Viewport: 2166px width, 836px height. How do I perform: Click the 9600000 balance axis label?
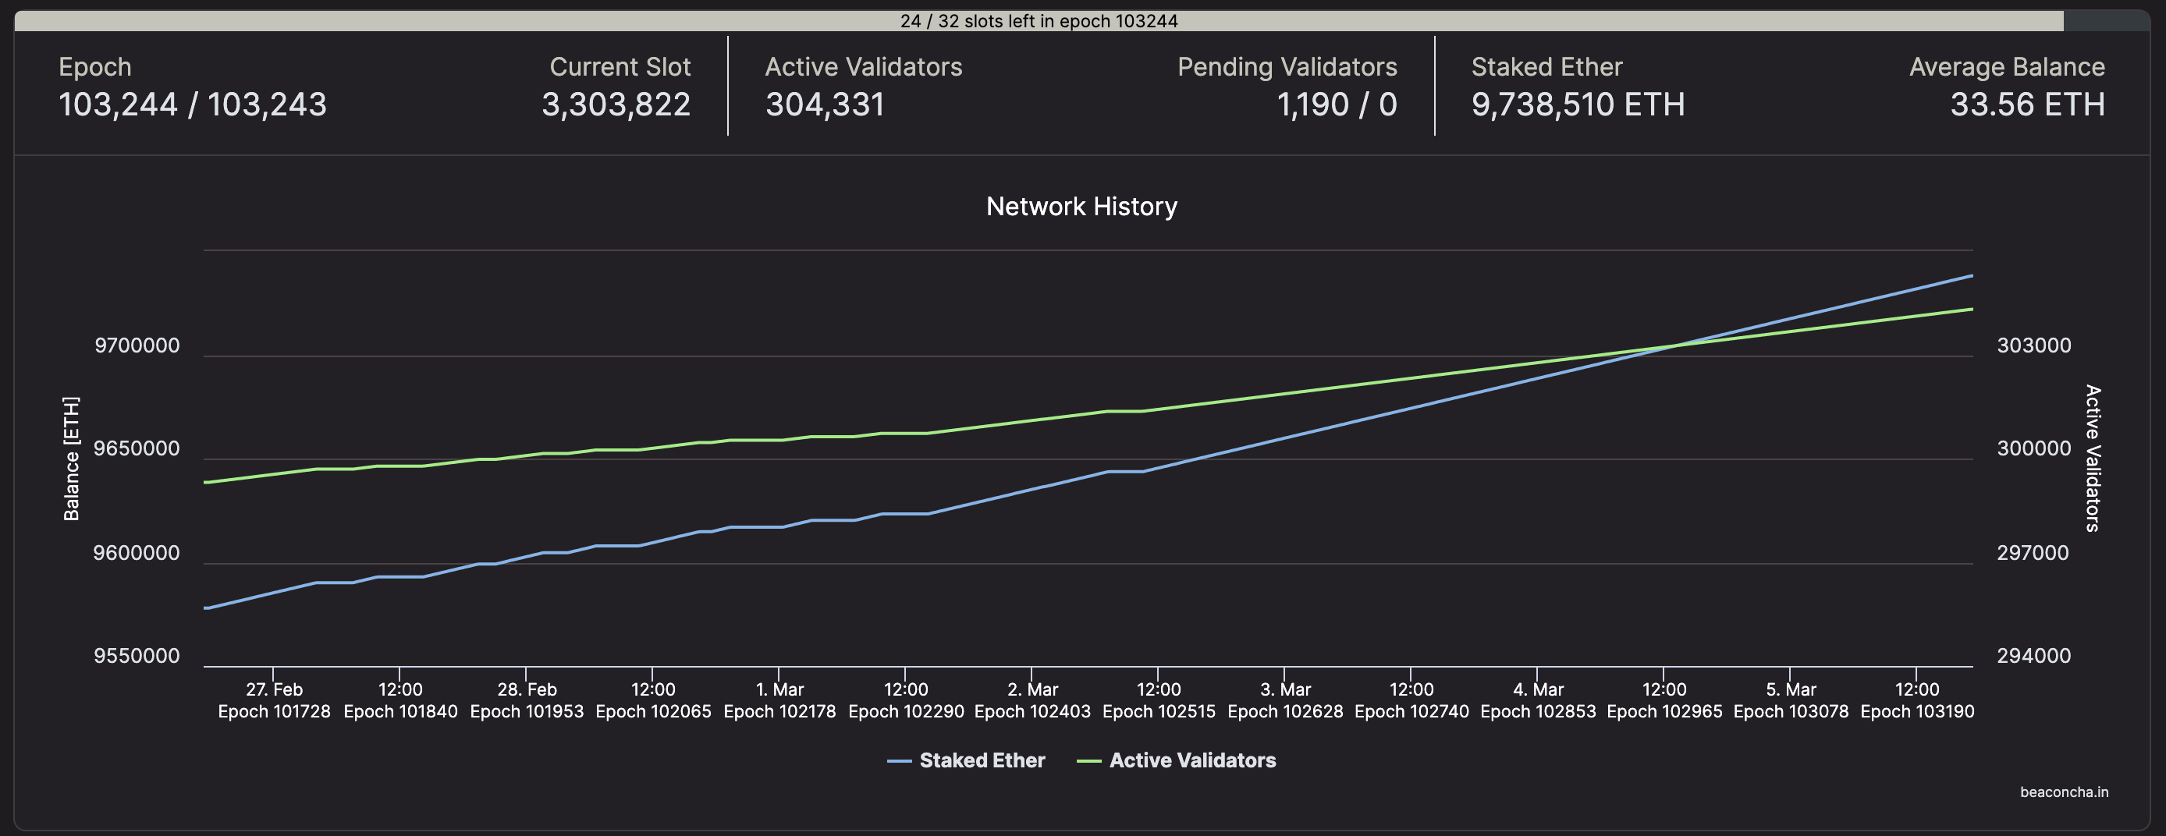tap(137, 553)
